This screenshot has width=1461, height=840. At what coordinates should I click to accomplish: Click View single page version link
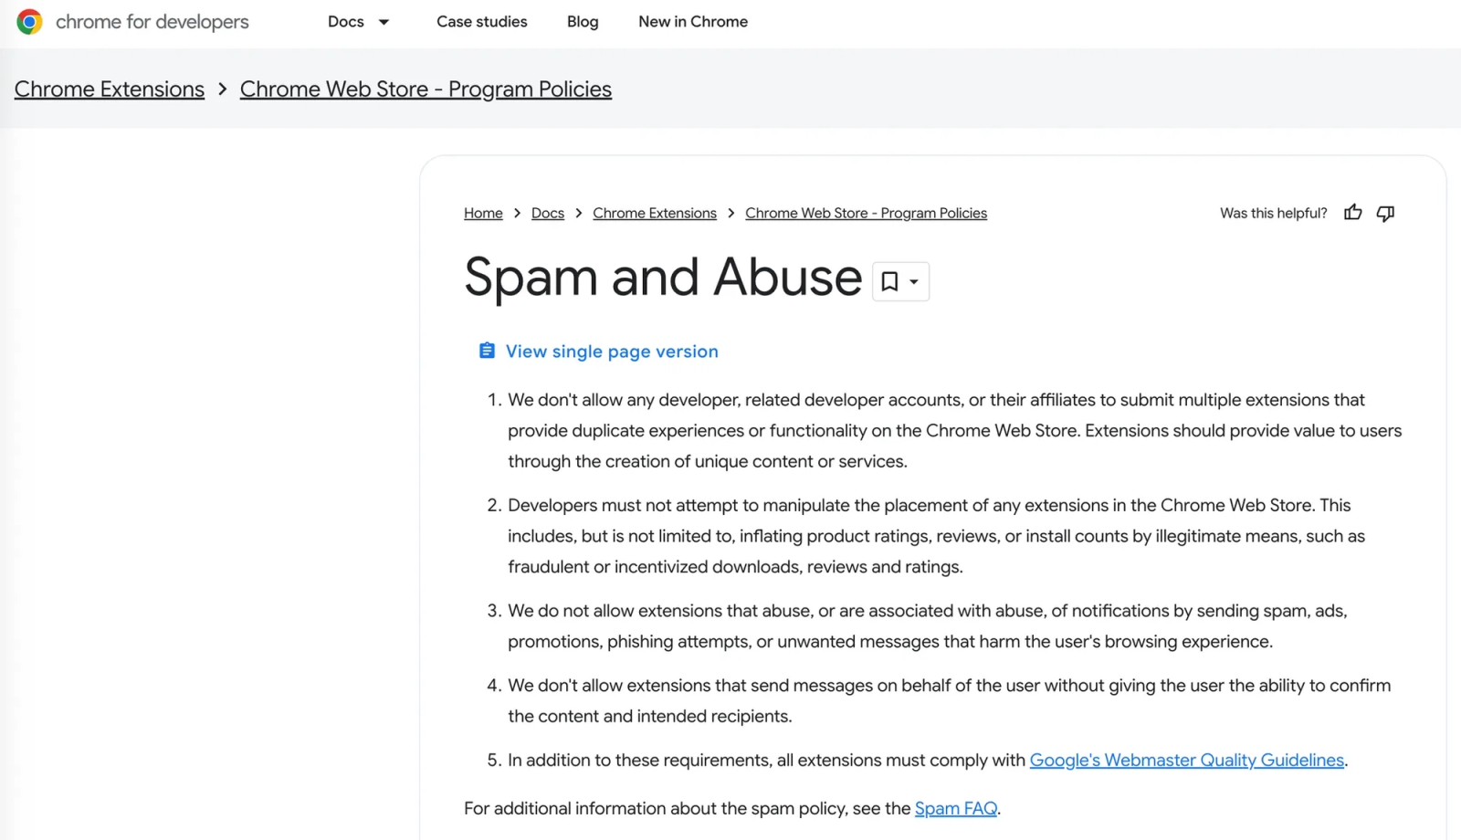[x=612, y=352]
